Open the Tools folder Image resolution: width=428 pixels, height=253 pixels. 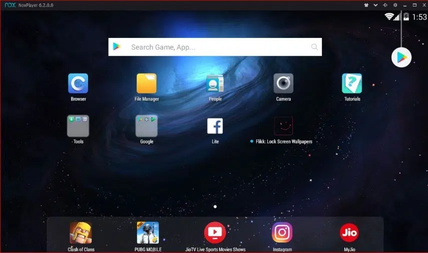78,125
